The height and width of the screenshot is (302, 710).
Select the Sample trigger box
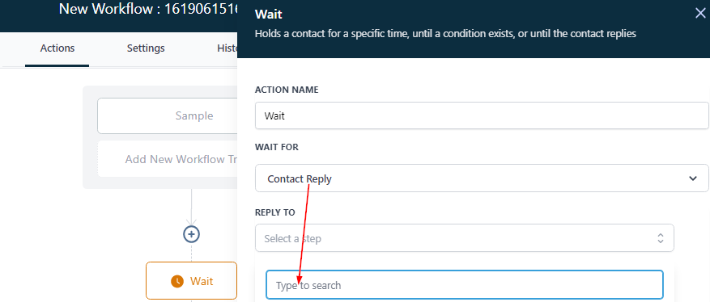coord(167,116)
